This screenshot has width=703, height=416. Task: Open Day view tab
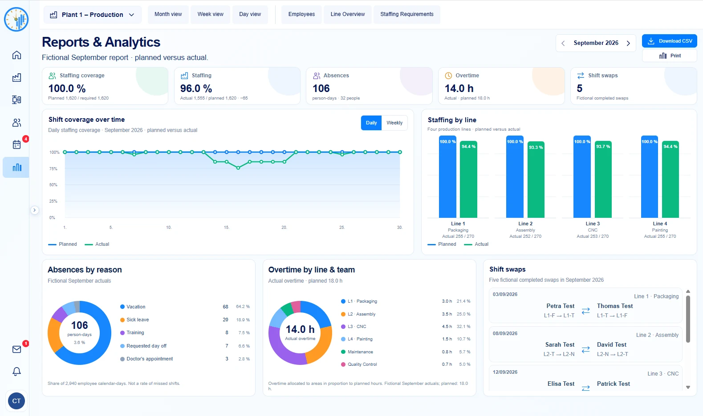(250, 14)
